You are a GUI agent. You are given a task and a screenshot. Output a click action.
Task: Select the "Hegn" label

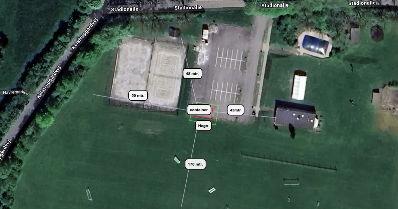pos(203,126)
